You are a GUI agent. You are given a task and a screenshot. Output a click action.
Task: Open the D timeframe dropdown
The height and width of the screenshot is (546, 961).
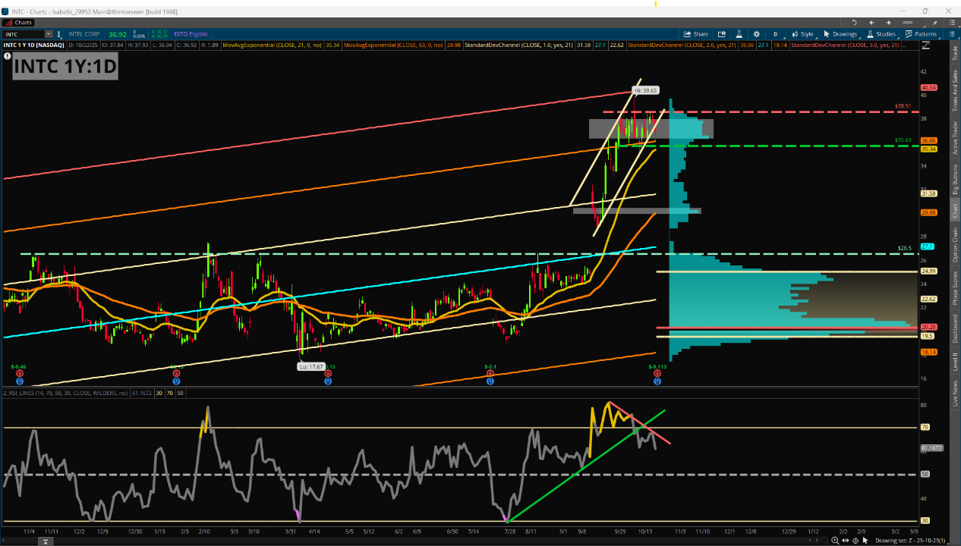pos(775,34)
